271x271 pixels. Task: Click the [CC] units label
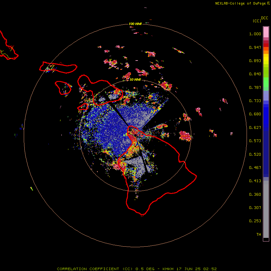click(257, 21)
